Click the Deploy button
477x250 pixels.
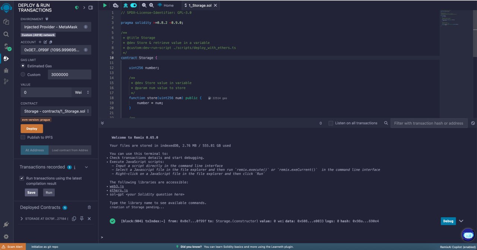click(x=32, y=128)
